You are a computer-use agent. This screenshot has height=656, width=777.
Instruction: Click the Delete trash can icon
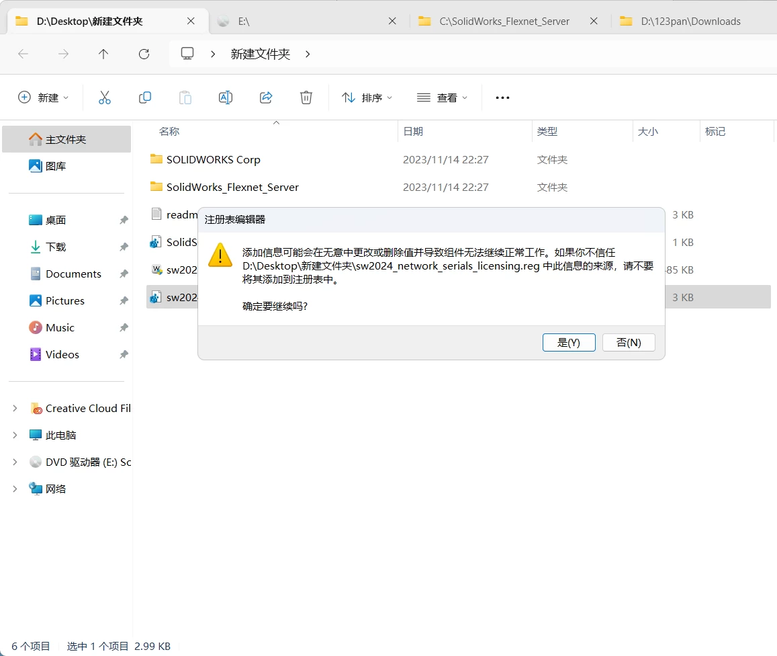306,97
